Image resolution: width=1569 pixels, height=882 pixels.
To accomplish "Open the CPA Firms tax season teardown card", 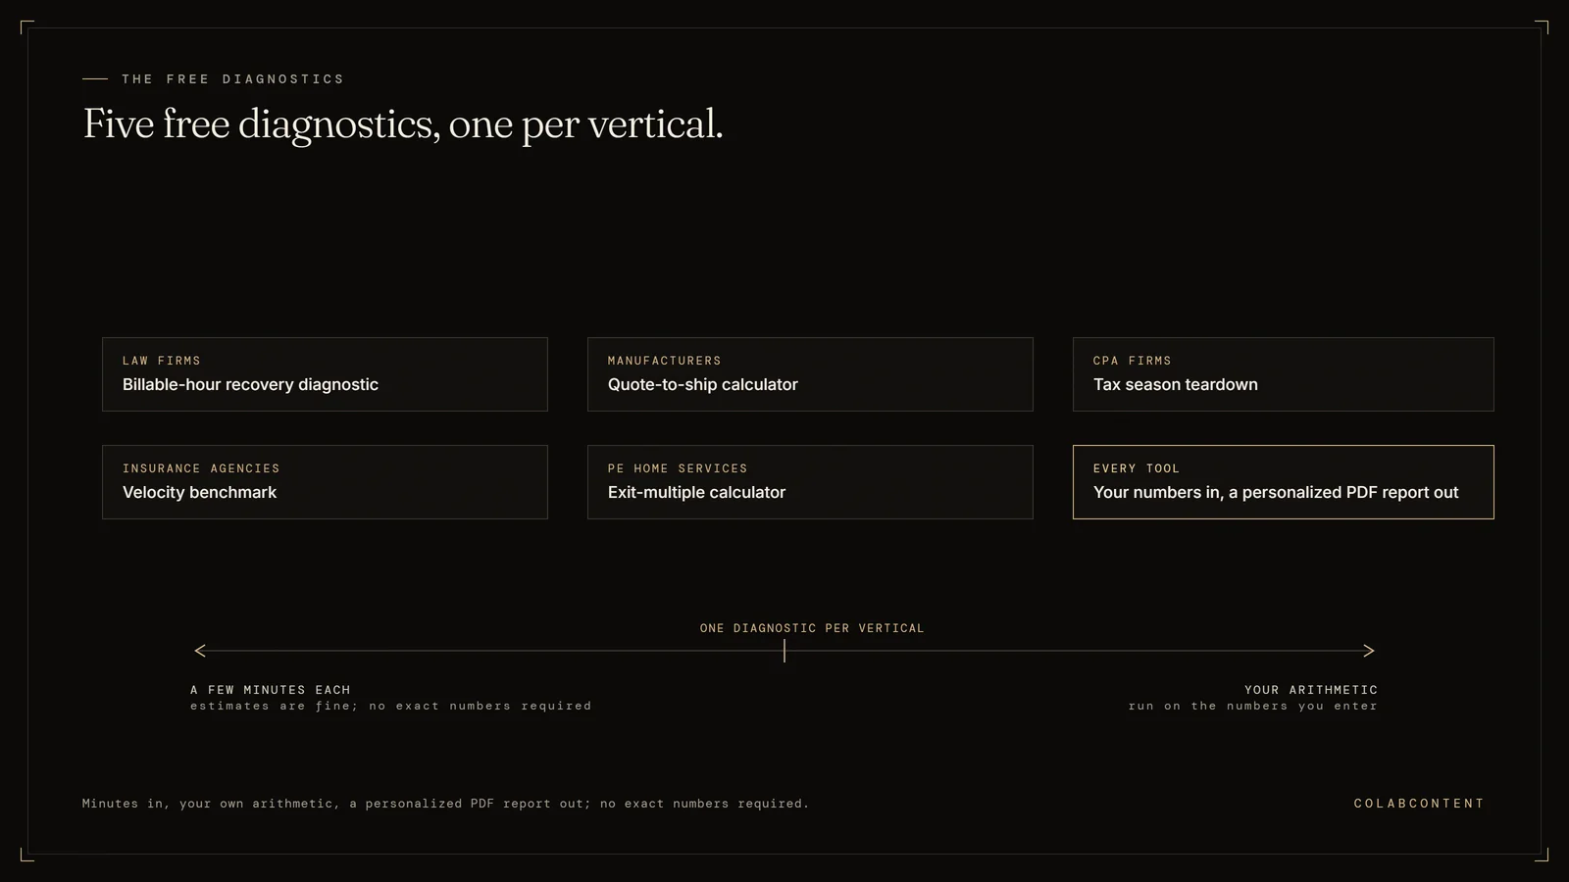I will (1283, 374).
